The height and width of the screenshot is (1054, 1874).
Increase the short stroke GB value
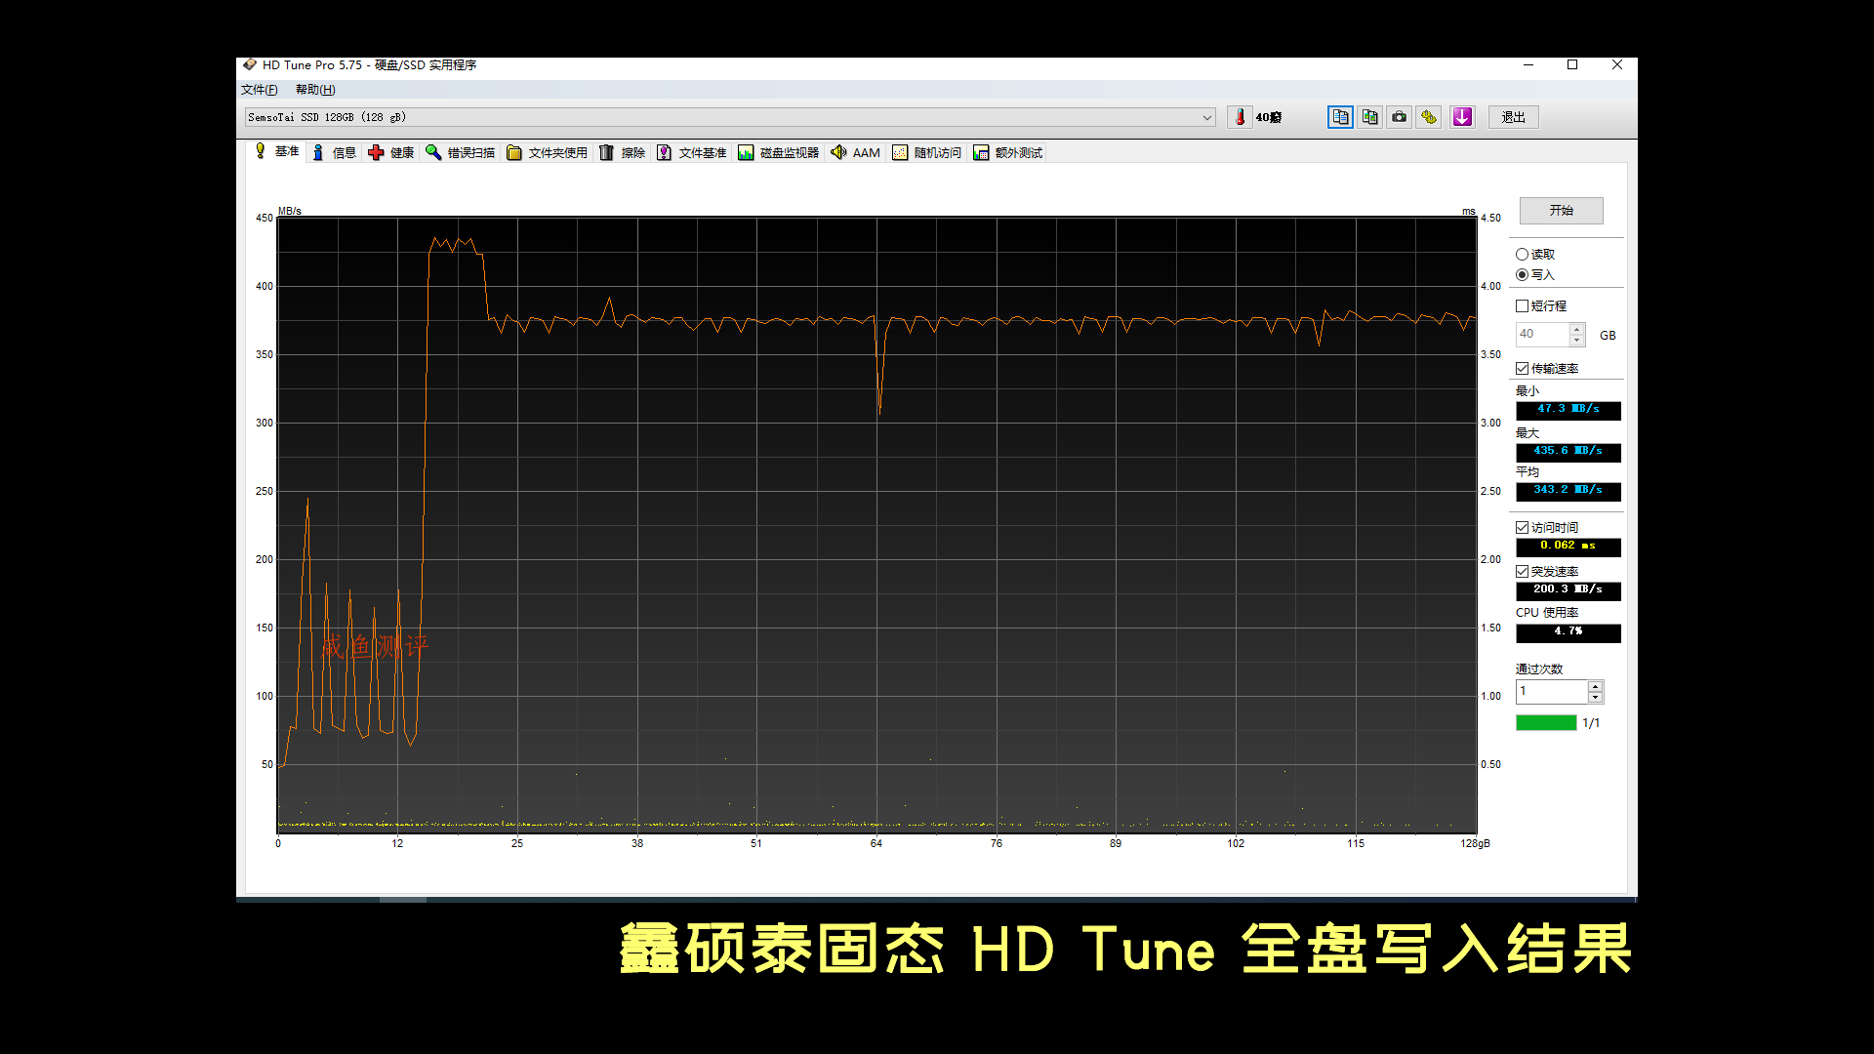[x=1577, y=329]
